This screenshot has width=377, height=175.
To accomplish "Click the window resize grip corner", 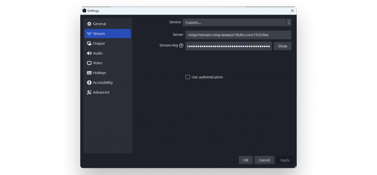I will click(295, 166).
